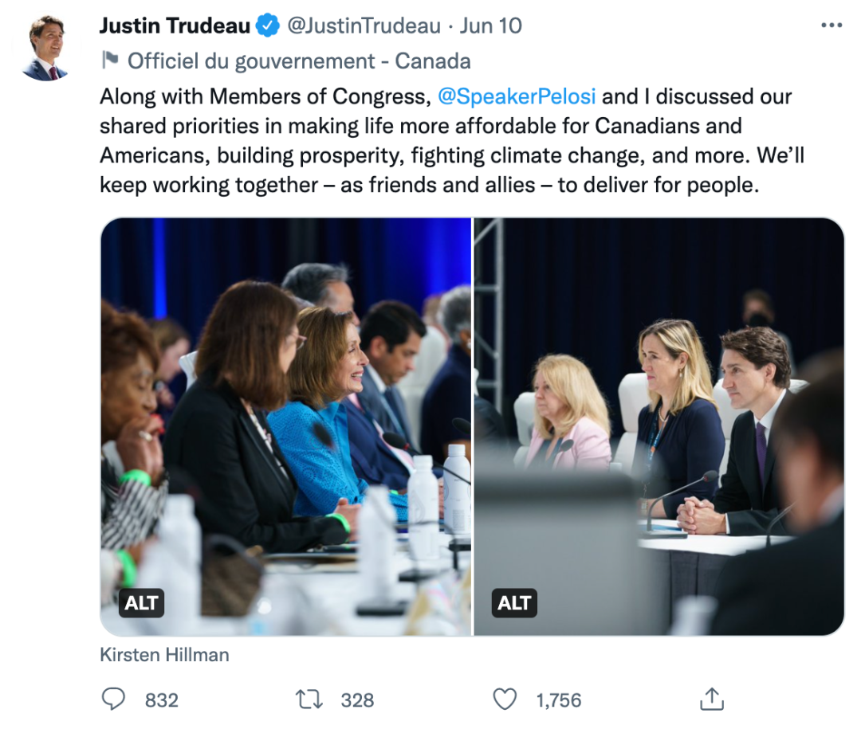The height and width of the screenshot is (729, 861).
Task: Click the Justin Trudeau display name
Action: pyautogui.click(x=175, y=25)
